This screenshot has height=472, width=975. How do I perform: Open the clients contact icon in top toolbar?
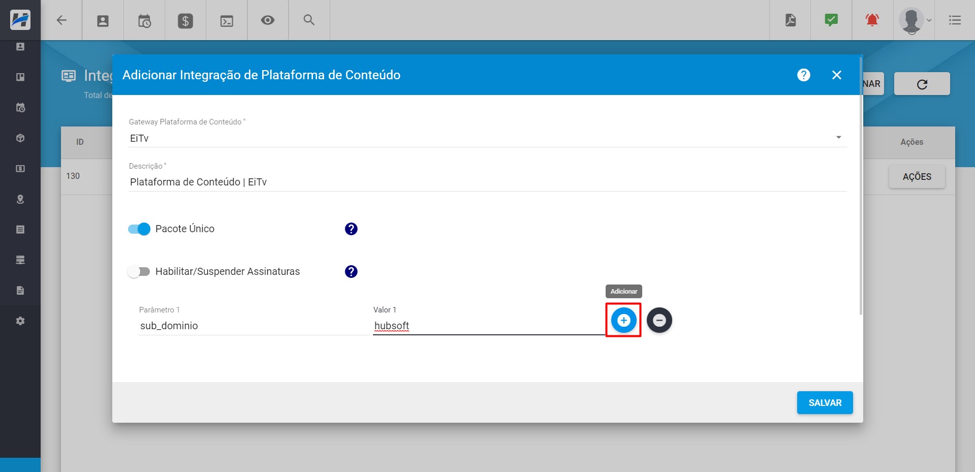click(x=103, y=20)
